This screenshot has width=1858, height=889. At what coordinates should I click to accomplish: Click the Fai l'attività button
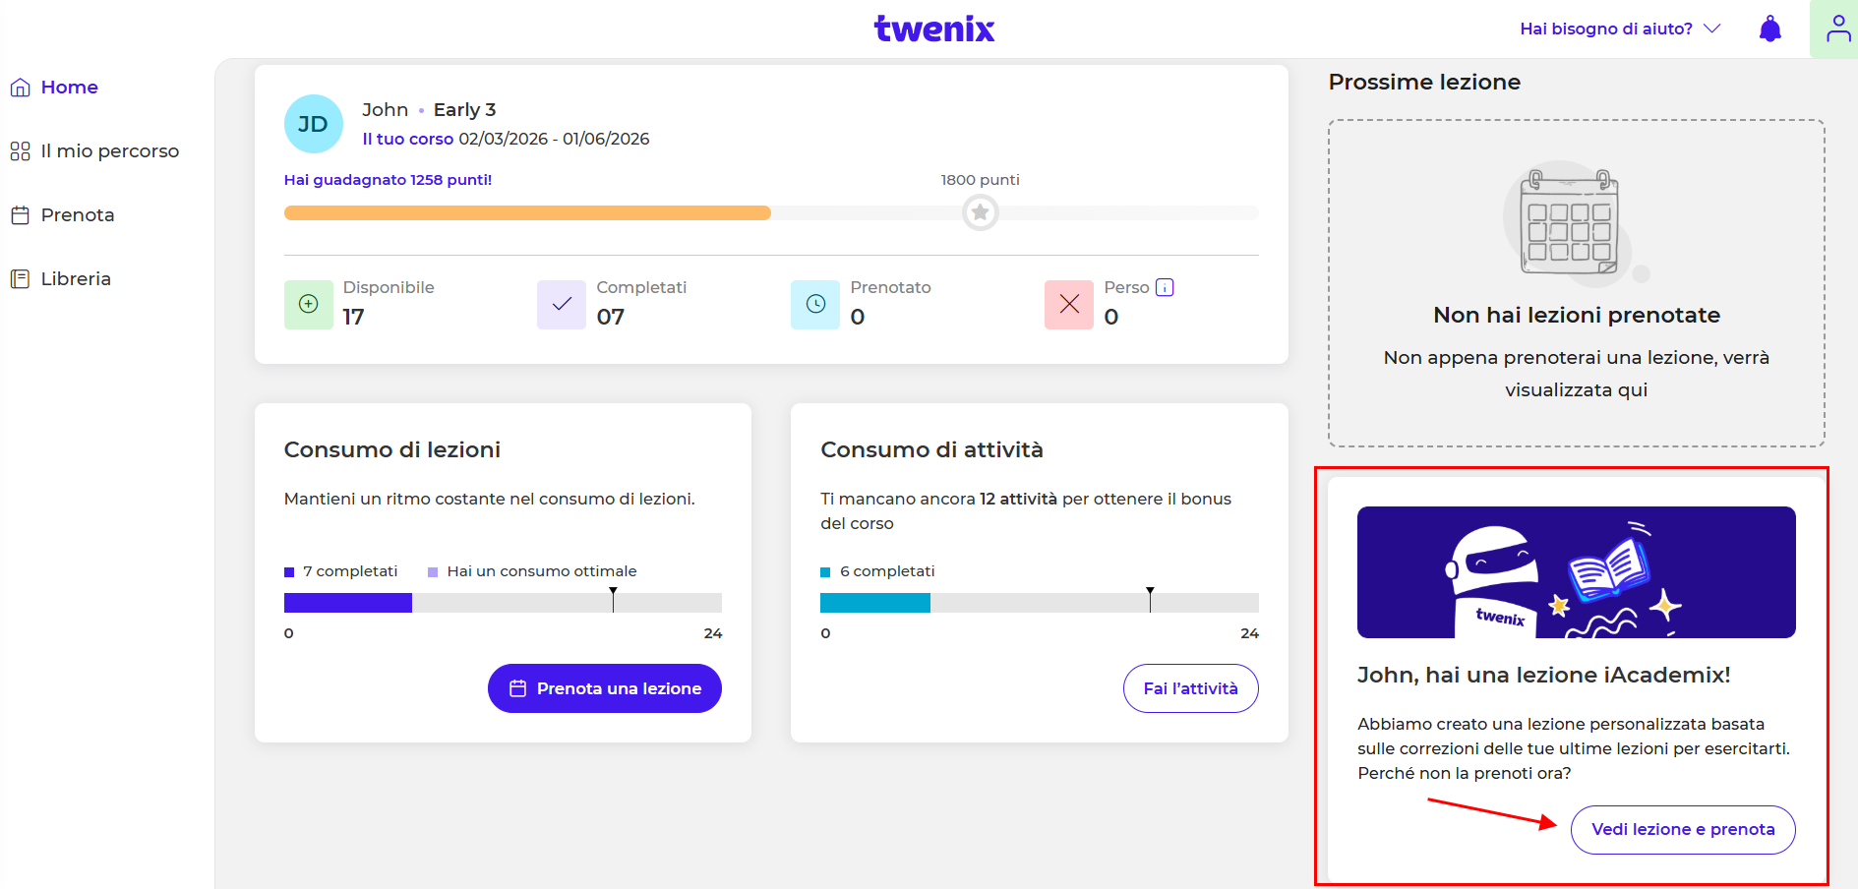point(1190,688)
